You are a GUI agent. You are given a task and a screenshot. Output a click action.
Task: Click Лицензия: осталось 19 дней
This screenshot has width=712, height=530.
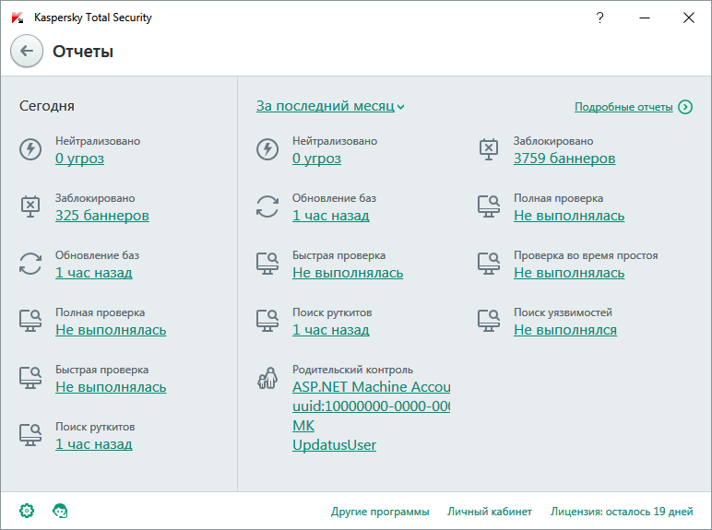(622, 512)
